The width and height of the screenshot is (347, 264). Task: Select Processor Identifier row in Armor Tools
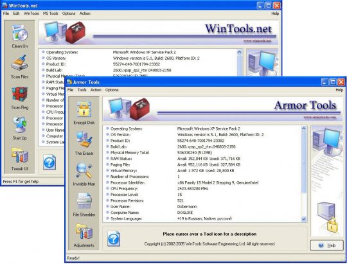tap(203, 182)
